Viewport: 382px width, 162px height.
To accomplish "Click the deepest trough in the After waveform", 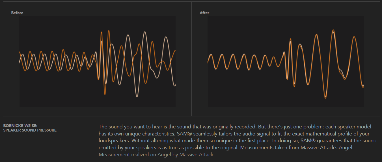I will (x=325, y=98).
